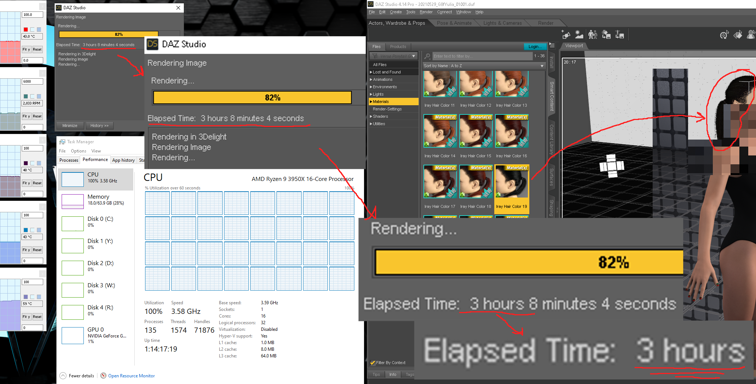
Task: Click the magnifier search icon beside filter field
Action: (x=427, y=56)
